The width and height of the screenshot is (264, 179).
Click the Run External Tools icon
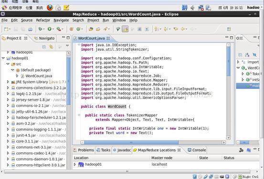pos(59,29)
